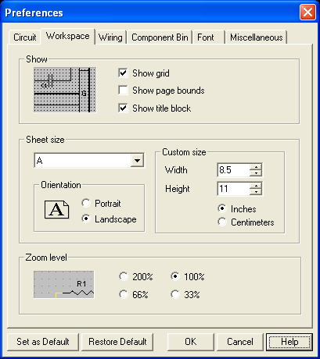Click into the Width input field
320x359 pixels.
pos(234,170)
